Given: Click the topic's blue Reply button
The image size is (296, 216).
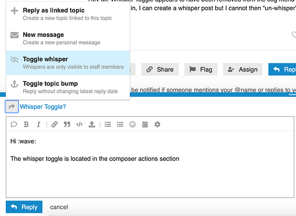Looking at the screenshot, I should 282,69.
